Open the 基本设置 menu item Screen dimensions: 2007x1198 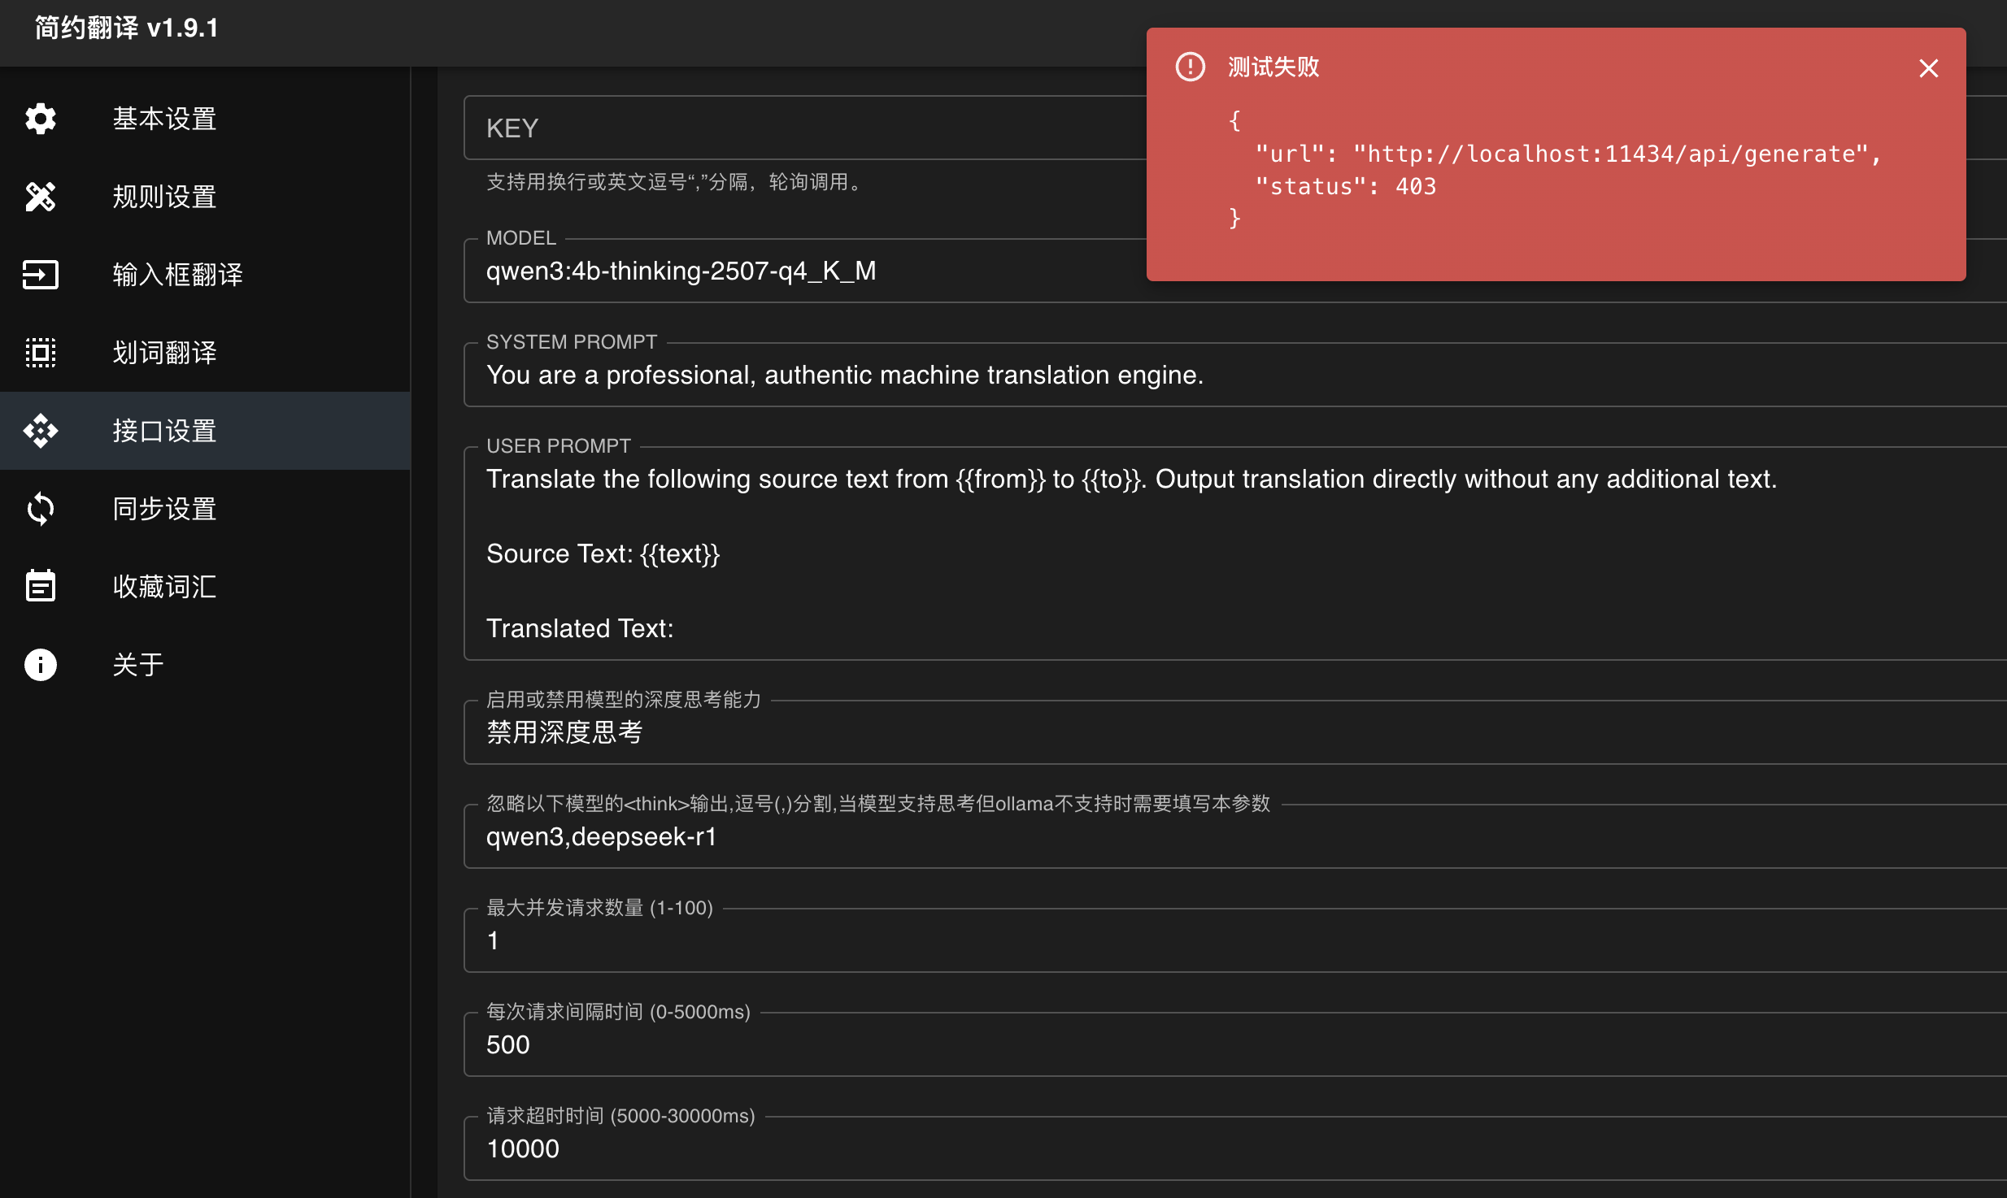coord(205,119)
